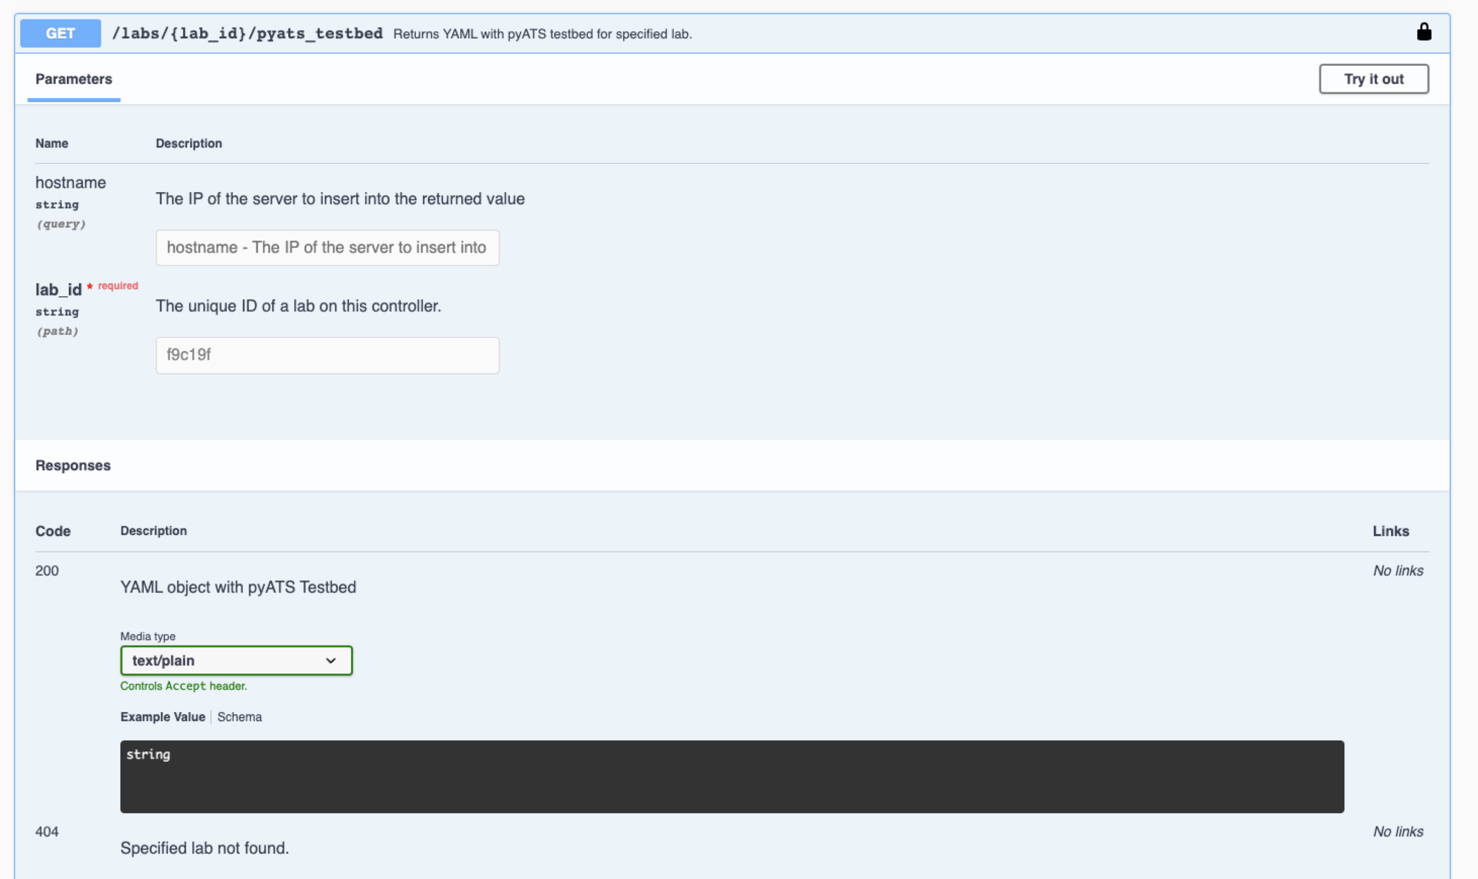Click the endpoint summary description text
Image resolution: width=1478 pixels, height=879 pixels.
point(542,34)
